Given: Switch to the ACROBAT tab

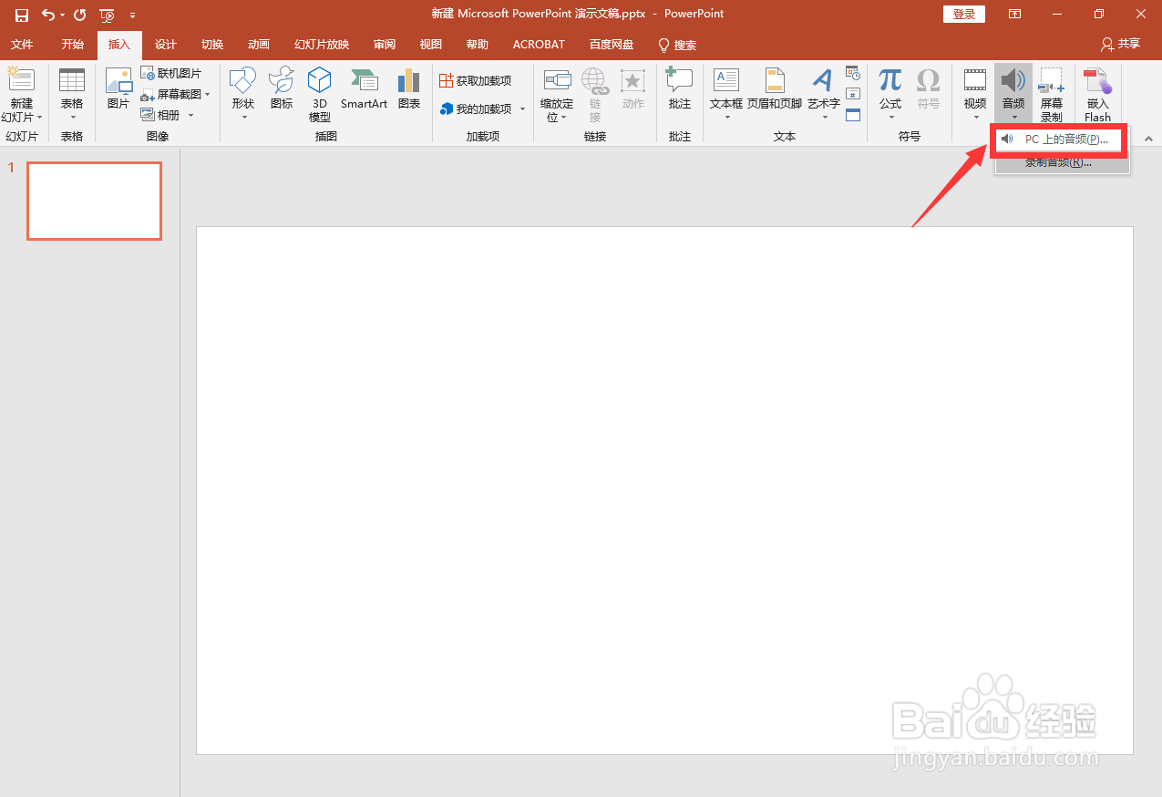Looking at the screenshot, I should (x=539, y=45).
